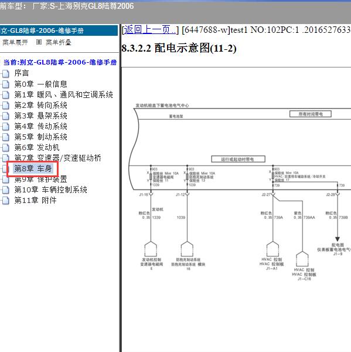Click the [6447688-w]test1 NO:102PC:1 text
Viewport: 351px width, 352px height.
(x=240, y=30)
